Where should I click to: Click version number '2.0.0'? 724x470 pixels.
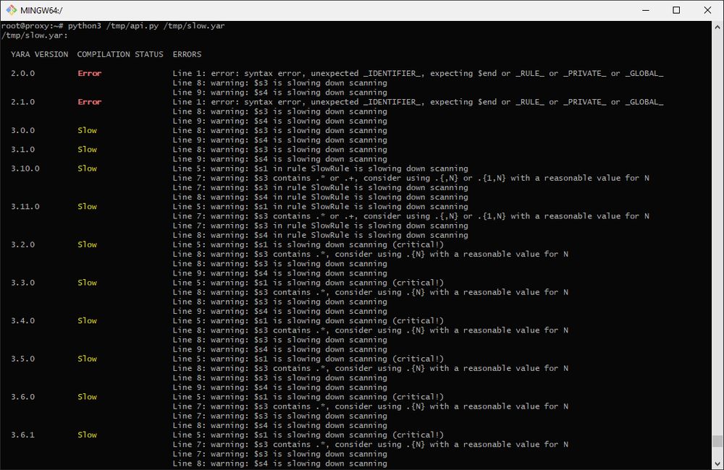(22, 73)
